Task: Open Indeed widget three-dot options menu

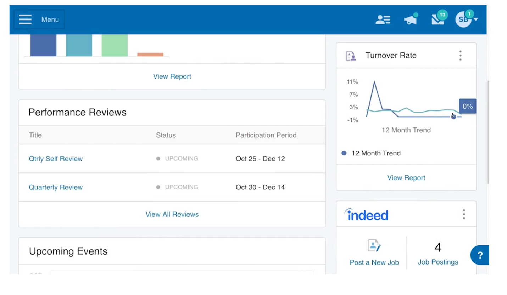Action: point(464,214)
